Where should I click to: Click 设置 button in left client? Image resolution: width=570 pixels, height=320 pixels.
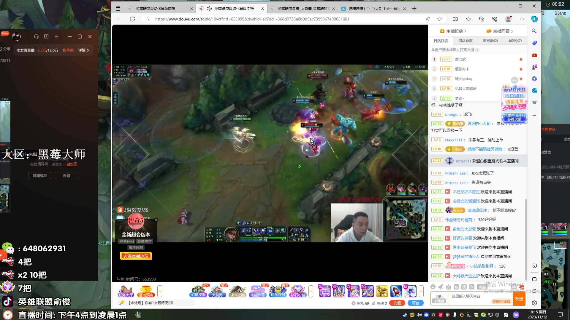pyautogui.click(x=66, y=176)
